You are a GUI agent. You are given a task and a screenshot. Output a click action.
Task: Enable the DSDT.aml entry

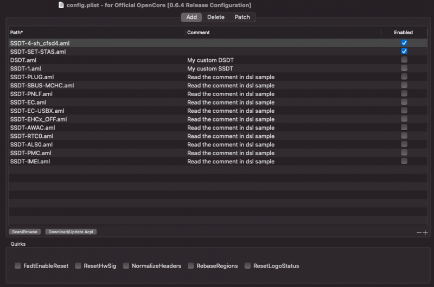(x=404, y=60)
